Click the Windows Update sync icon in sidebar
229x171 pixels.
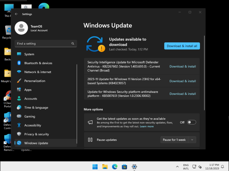pyautogui.click(x=19, y=143)
